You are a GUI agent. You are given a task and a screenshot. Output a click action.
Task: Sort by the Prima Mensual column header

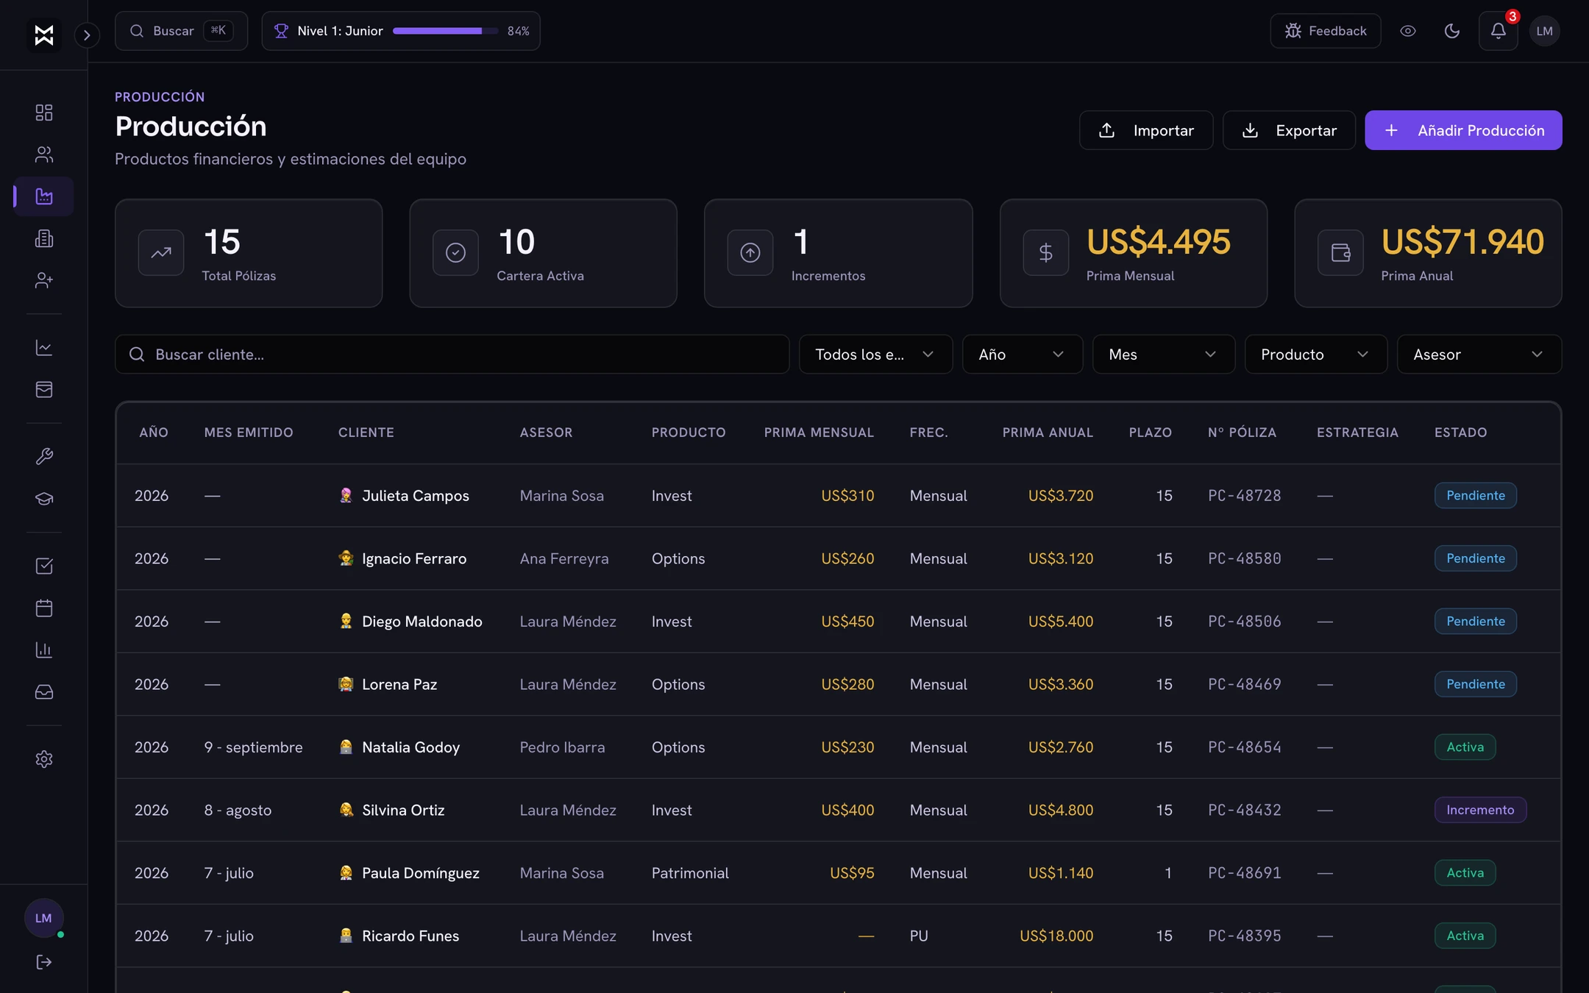tap(819, 433)
